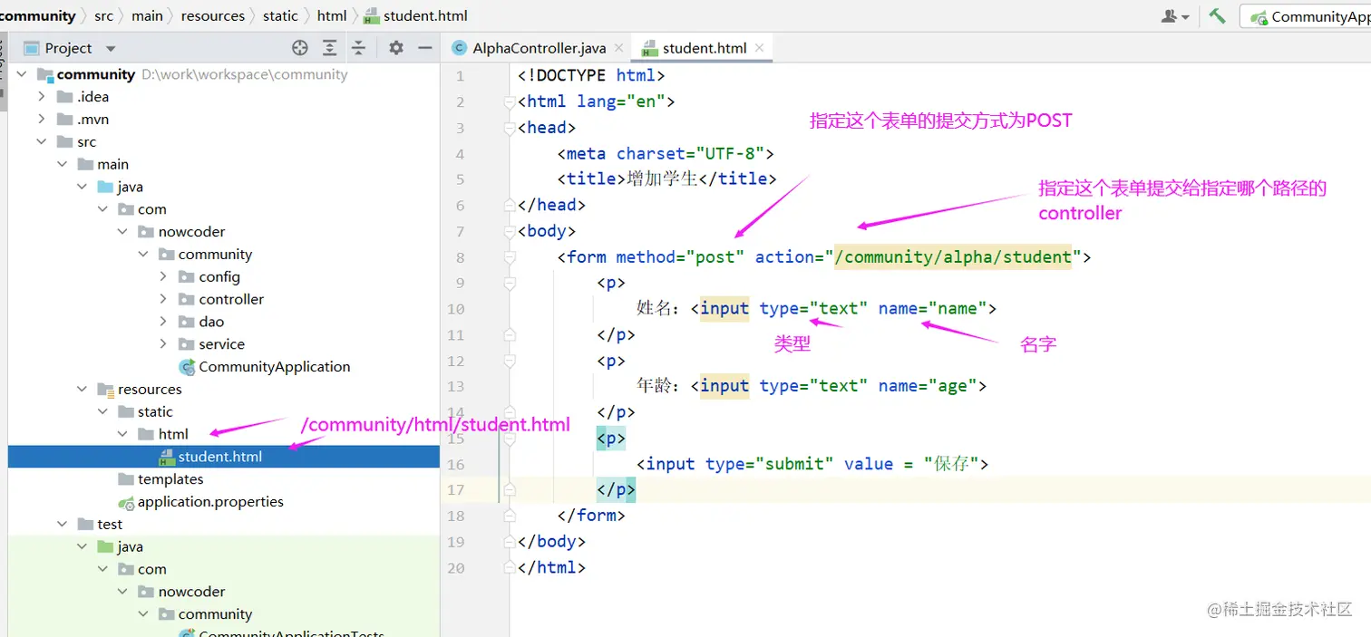Toggle fold marker at line 2 html tag
Screen dimensions: 1371x637
510,102
